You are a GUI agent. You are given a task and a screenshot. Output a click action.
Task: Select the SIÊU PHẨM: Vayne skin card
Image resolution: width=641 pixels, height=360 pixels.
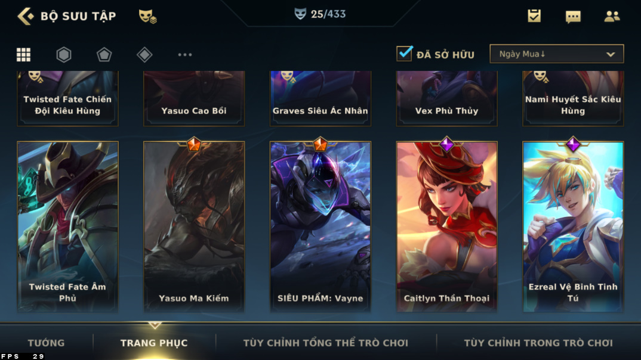point(320,226)
